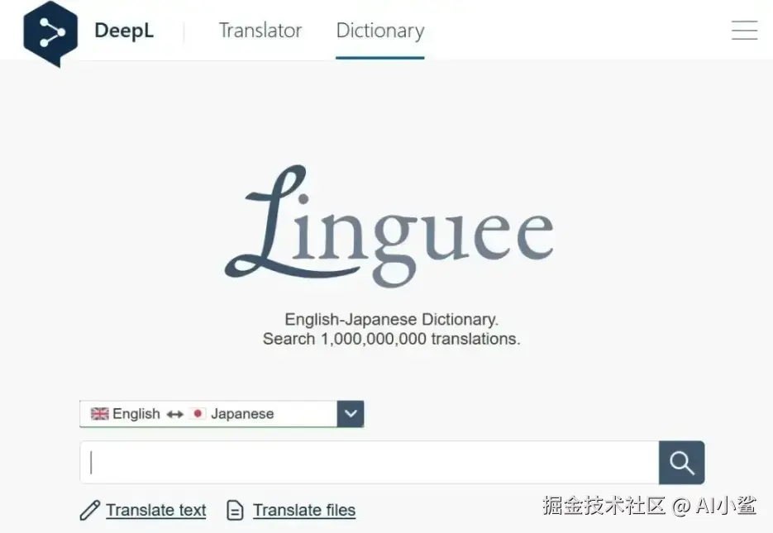The image size is (773, 533).
Task: Click the Translate files link
Action: click(303, 510)
